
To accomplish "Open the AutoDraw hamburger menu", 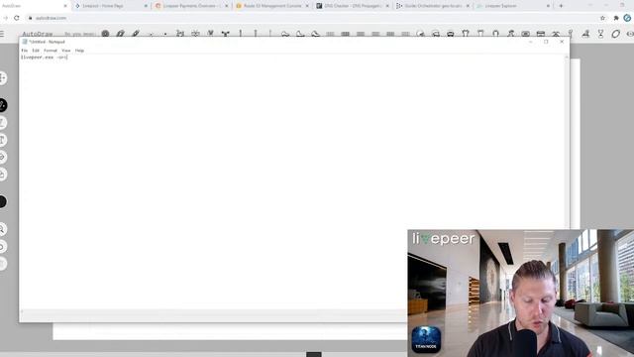I will click(x=2, y=34).
